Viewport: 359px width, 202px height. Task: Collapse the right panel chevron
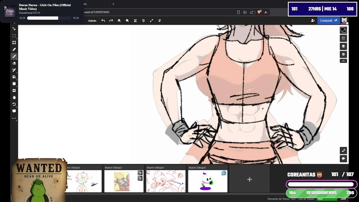coord(343,61)
